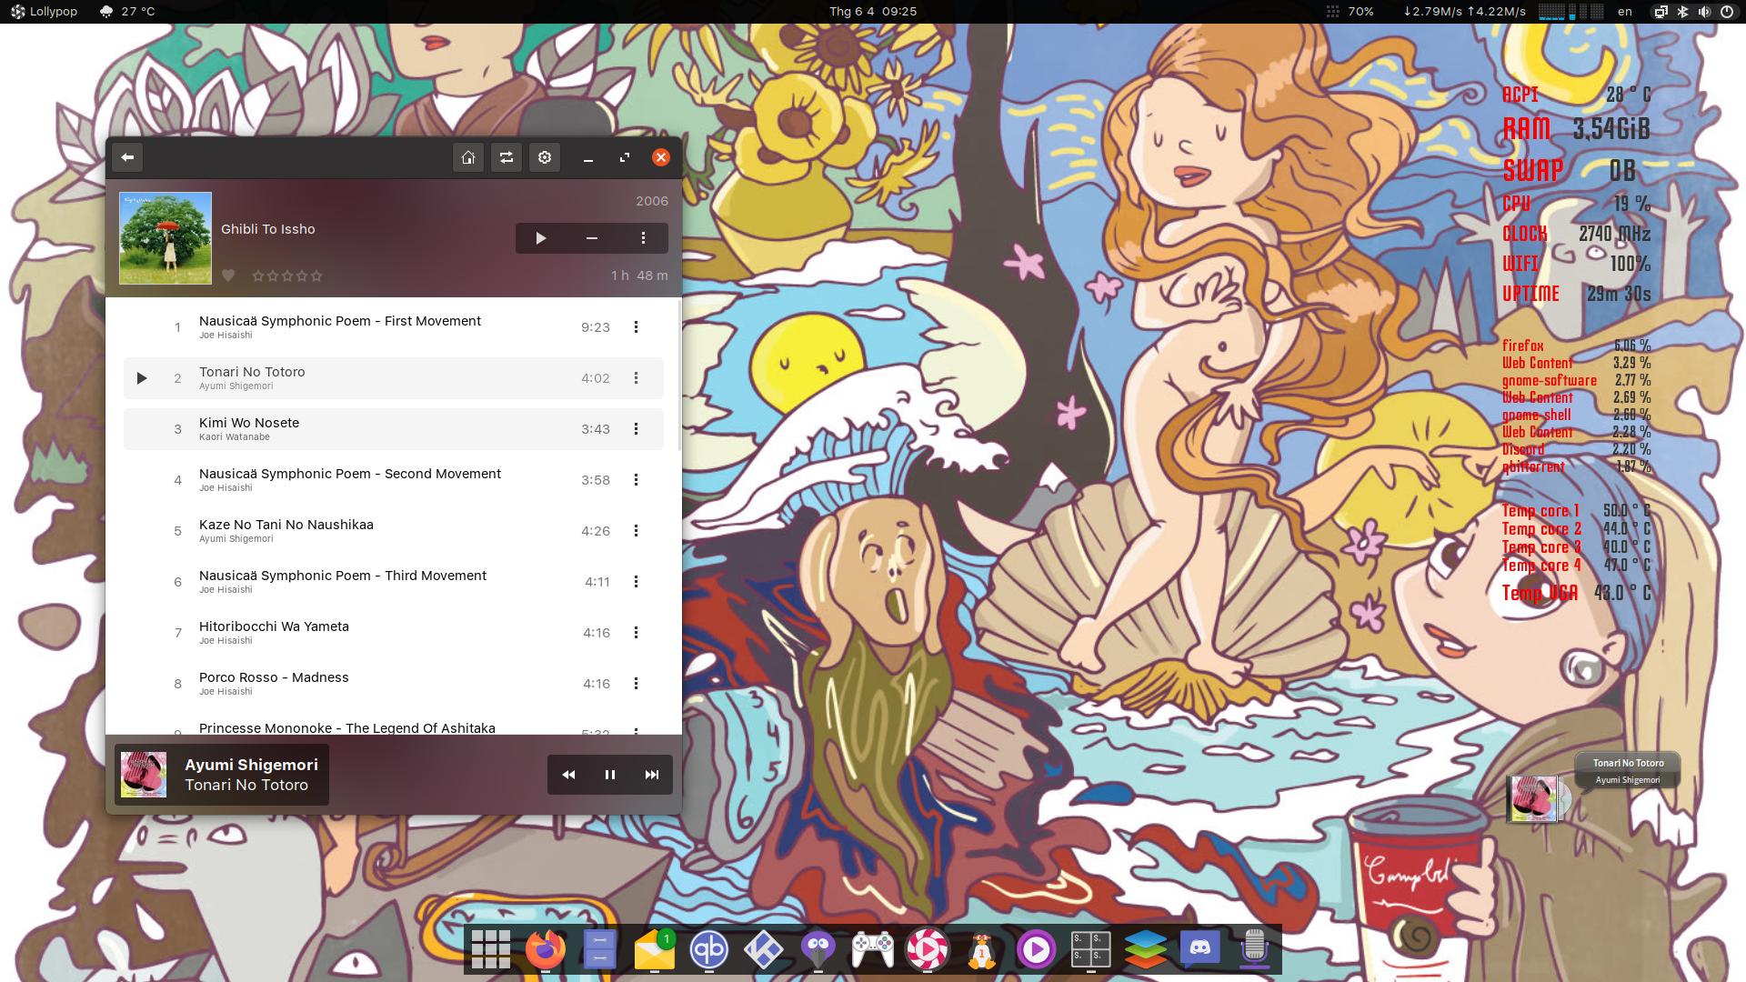Click the Ayumi Shigemori now-playing title

coord(251,765)
